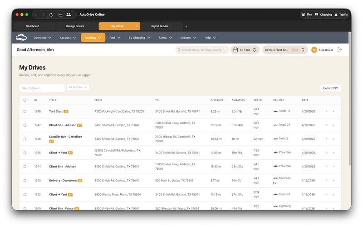
Task: Select the checkbox for drive 1943
Action: click(x=25, y=180)
